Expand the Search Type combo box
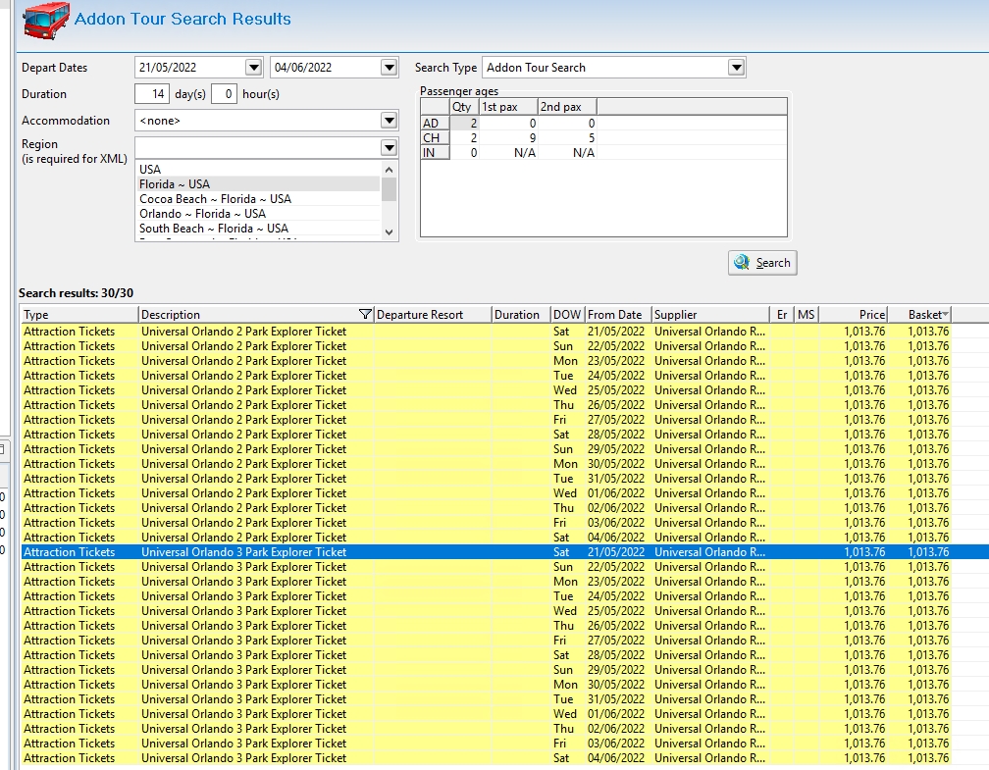 tap(737, 68)
